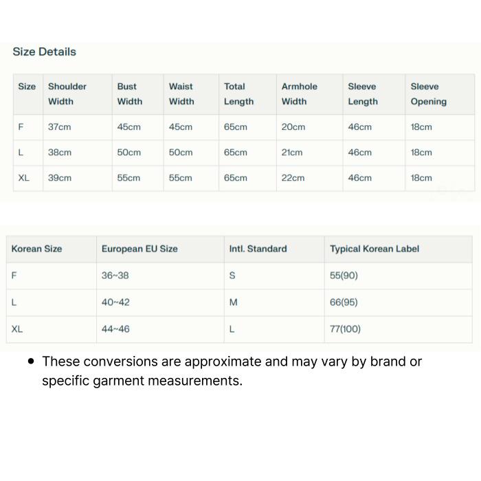This screenshot has width=481, height=481.
Task: Select the conversions disclaimer bullet text
Action: [232, 371]
